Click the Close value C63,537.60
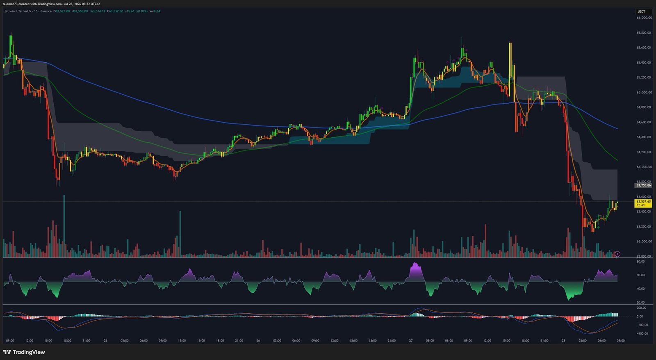 [115, 11]
